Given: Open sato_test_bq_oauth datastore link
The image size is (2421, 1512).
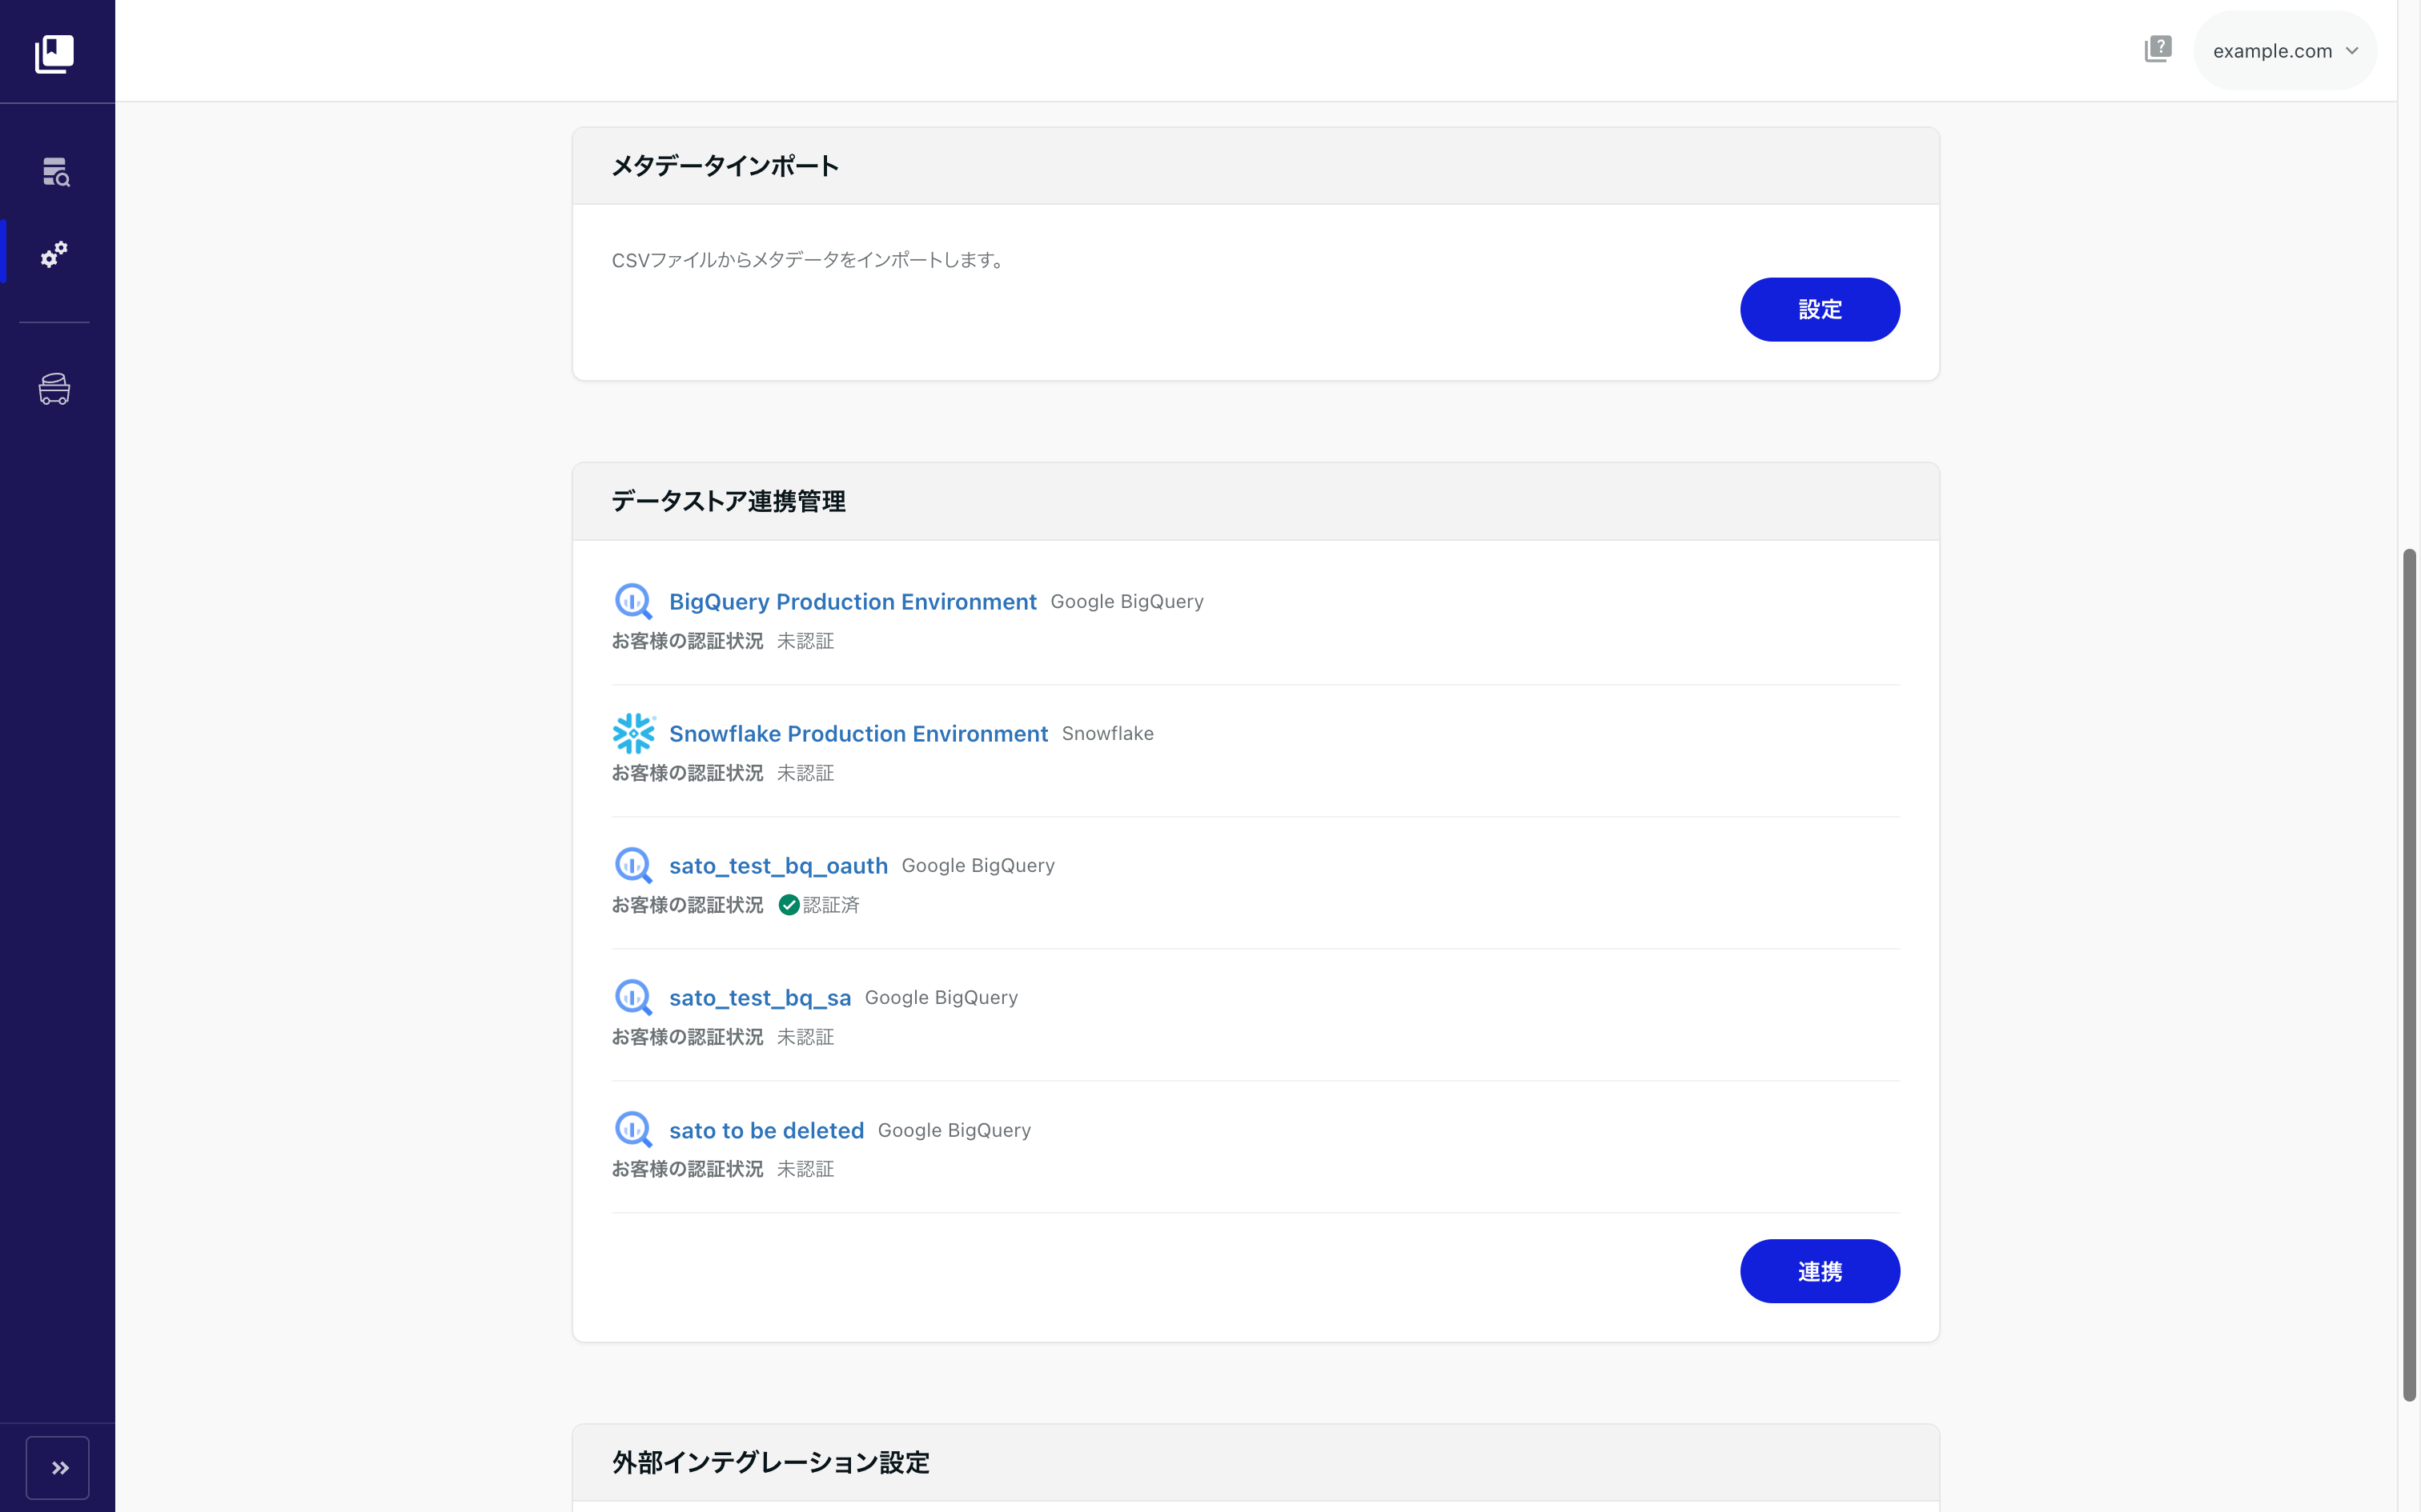Looking at the screenshot, I should pyautogui.click(x=778, y=865).
